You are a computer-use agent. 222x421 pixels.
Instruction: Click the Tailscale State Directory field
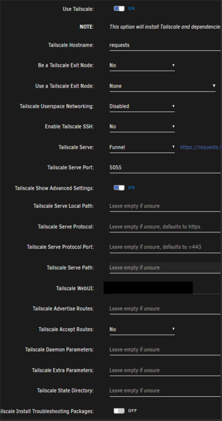165,391
